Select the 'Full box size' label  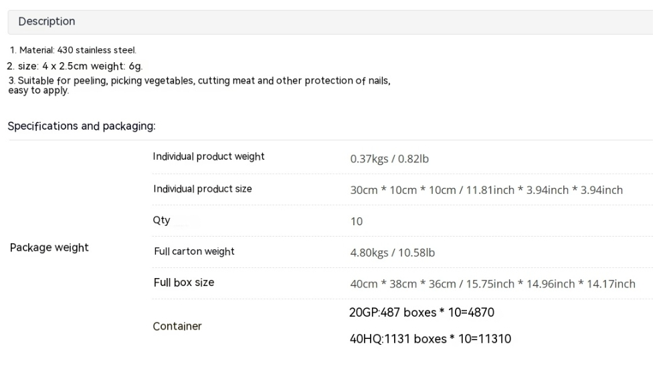tap(184, 283)
